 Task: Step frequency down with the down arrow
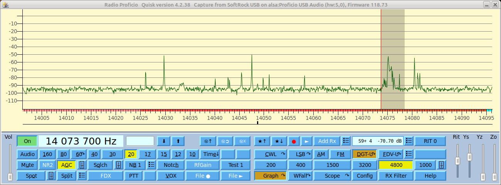point(164,141)
